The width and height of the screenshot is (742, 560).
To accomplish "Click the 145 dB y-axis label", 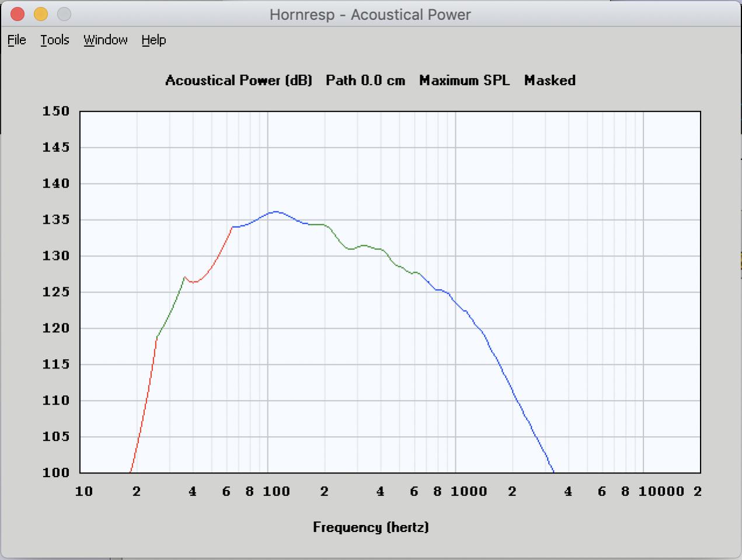I will 56,147.
